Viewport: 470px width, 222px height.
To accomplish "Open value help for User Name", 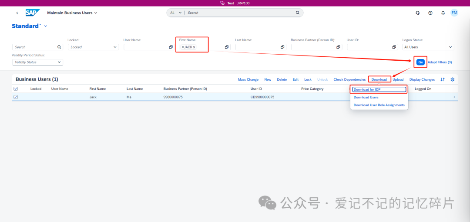I will click(x=171, y=47).
